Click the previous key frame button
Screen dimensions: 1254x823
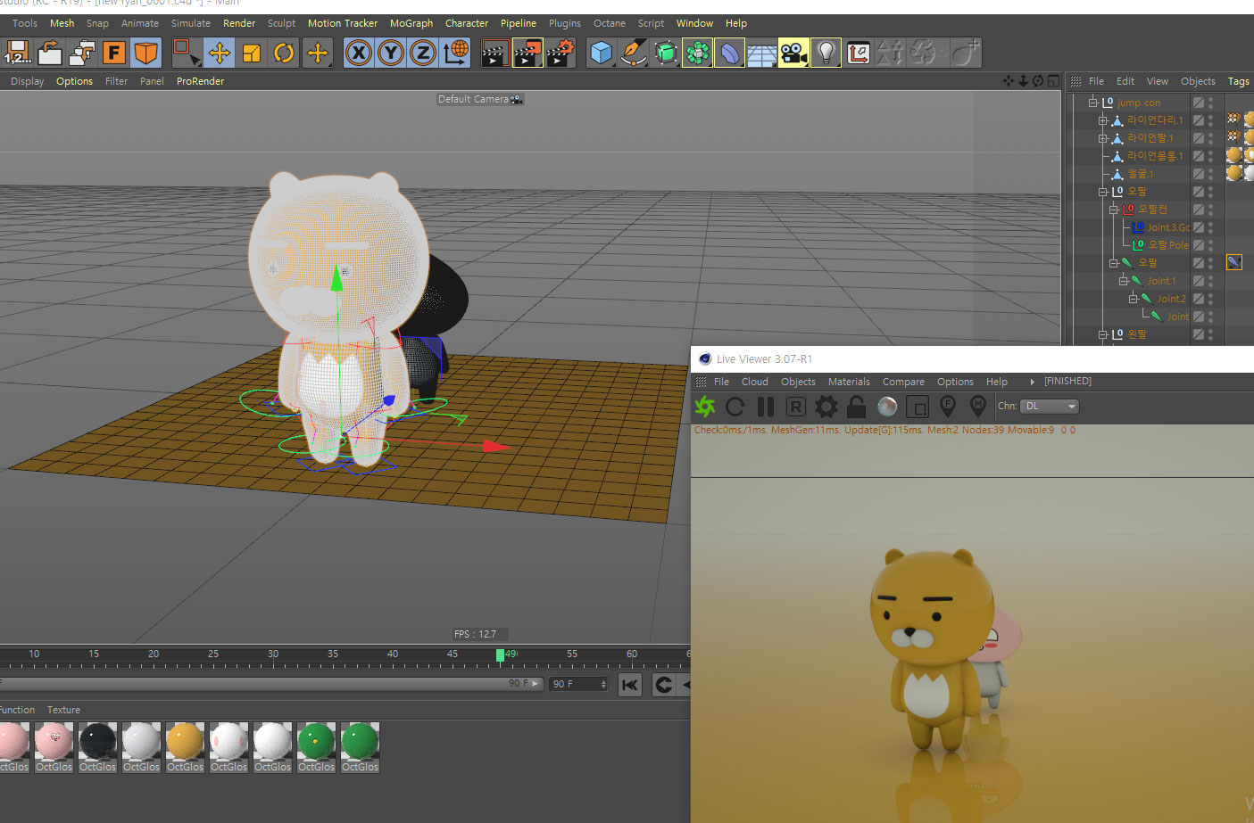tap(663, 685)
